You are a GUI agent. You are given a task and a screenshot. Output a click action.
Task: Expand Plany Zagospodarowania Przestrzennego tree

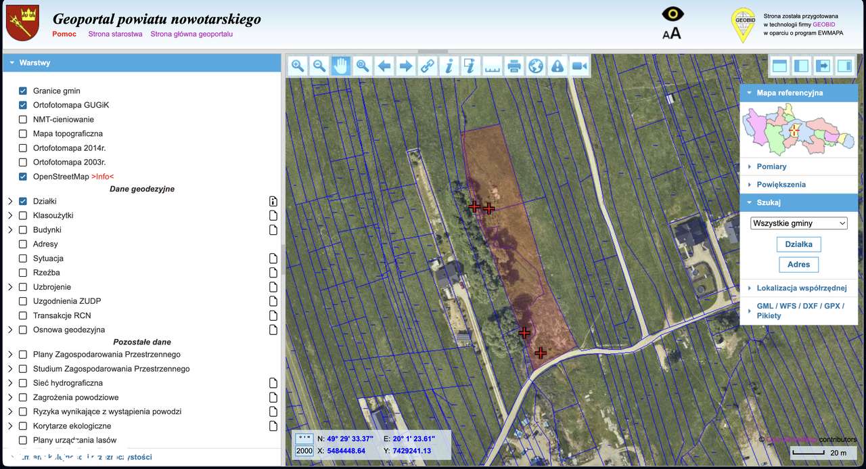(10, 355)
